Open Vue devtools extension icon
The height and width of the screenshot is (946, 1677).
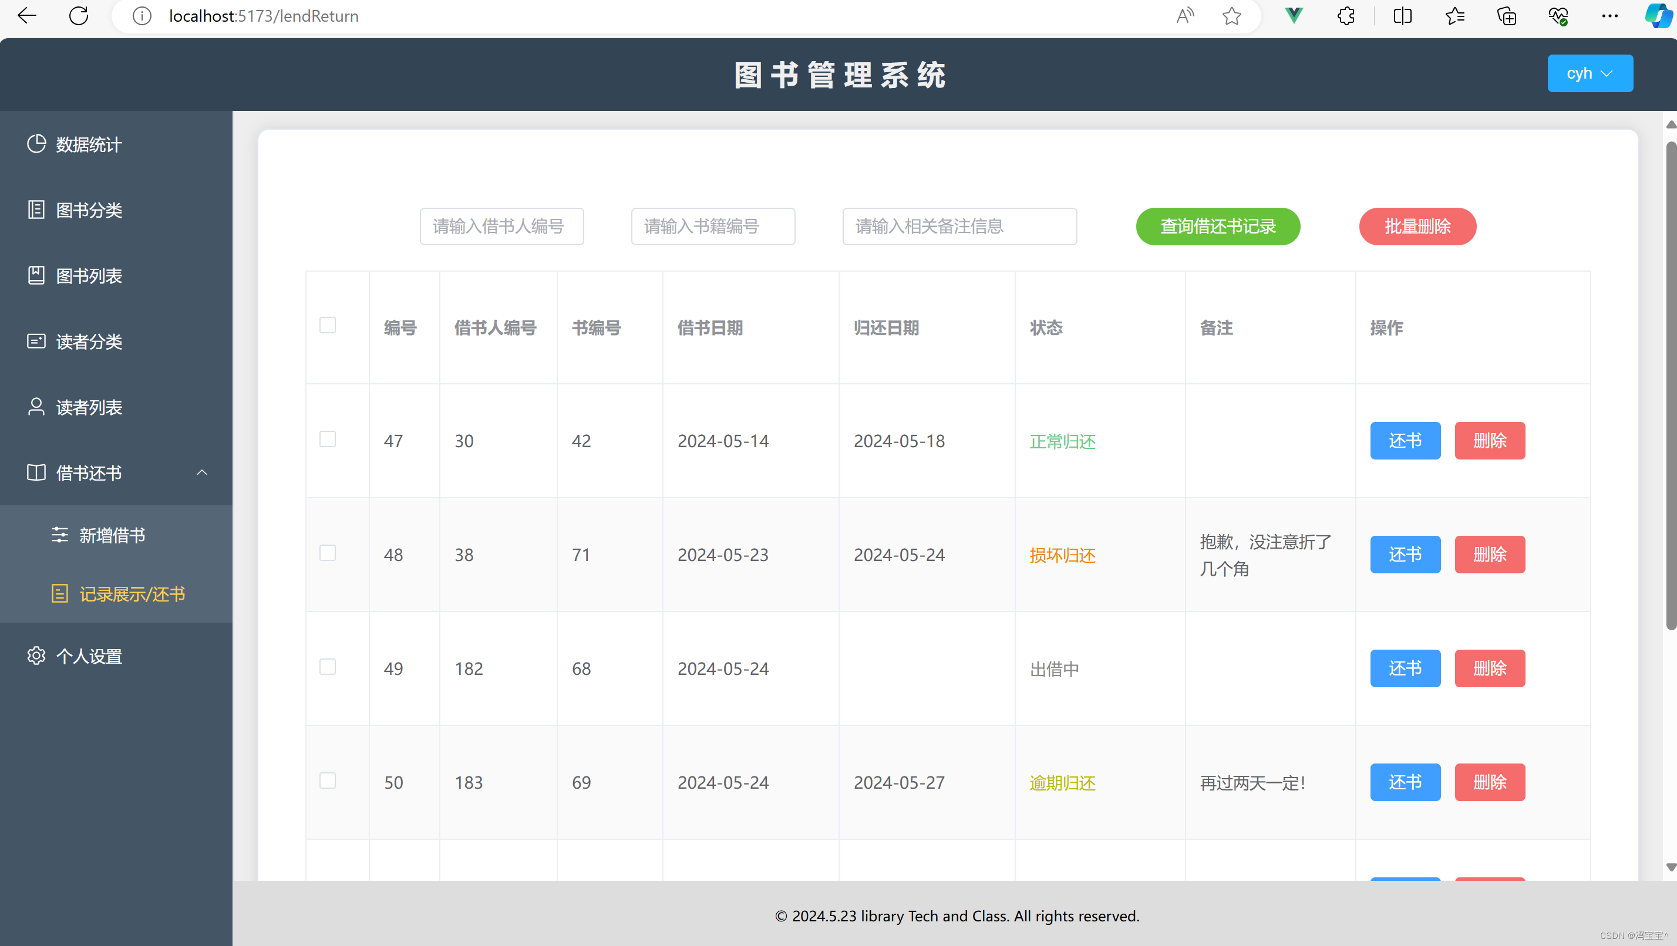(x=1294, y=16)
